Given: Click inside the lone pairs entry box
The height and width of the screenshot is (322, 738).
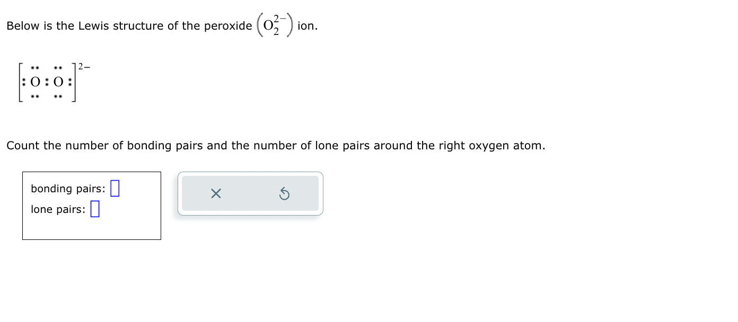Looking at the screenshot, I should tap(95, 209).
